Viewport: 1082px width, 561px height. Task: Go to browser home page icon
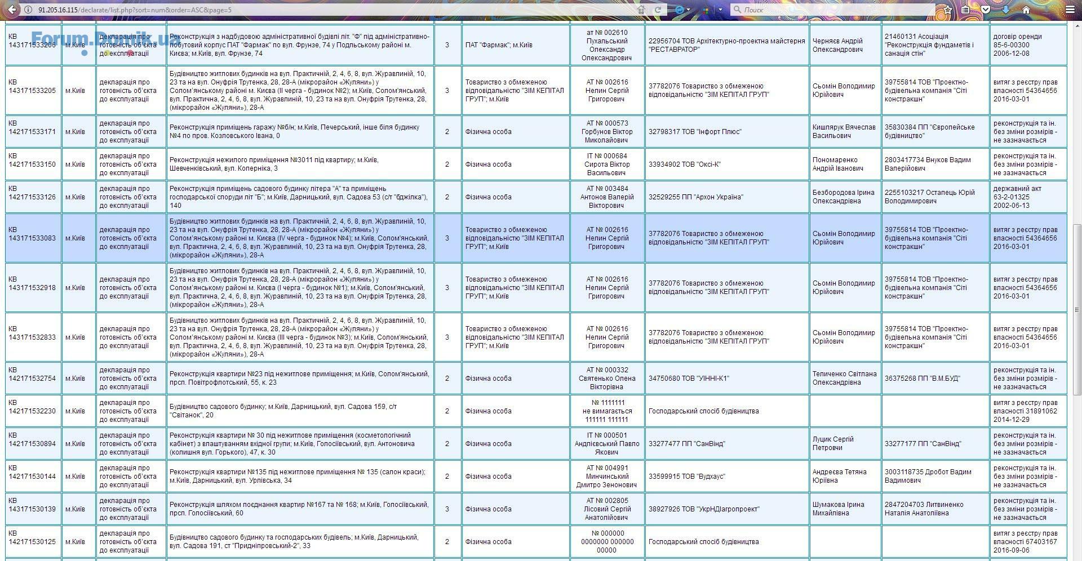click(x=1026, y=10)
